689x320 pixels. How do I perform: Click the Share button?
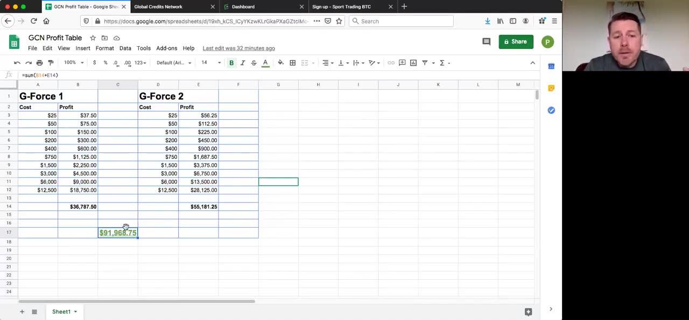pos(516,42)
